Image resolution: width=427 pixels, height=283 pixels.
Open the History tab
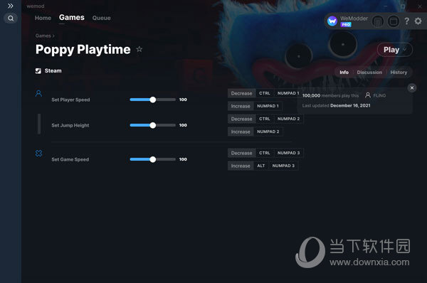pos(399,72)
